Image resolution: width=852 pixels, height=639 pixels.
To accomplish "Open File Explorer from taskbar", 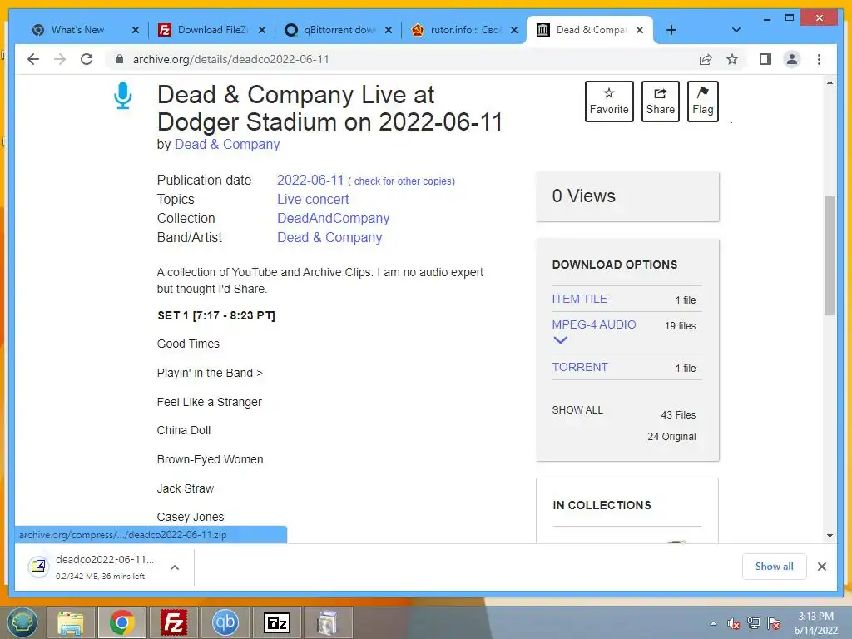I will pyautogui.click(x=71, y=622).
